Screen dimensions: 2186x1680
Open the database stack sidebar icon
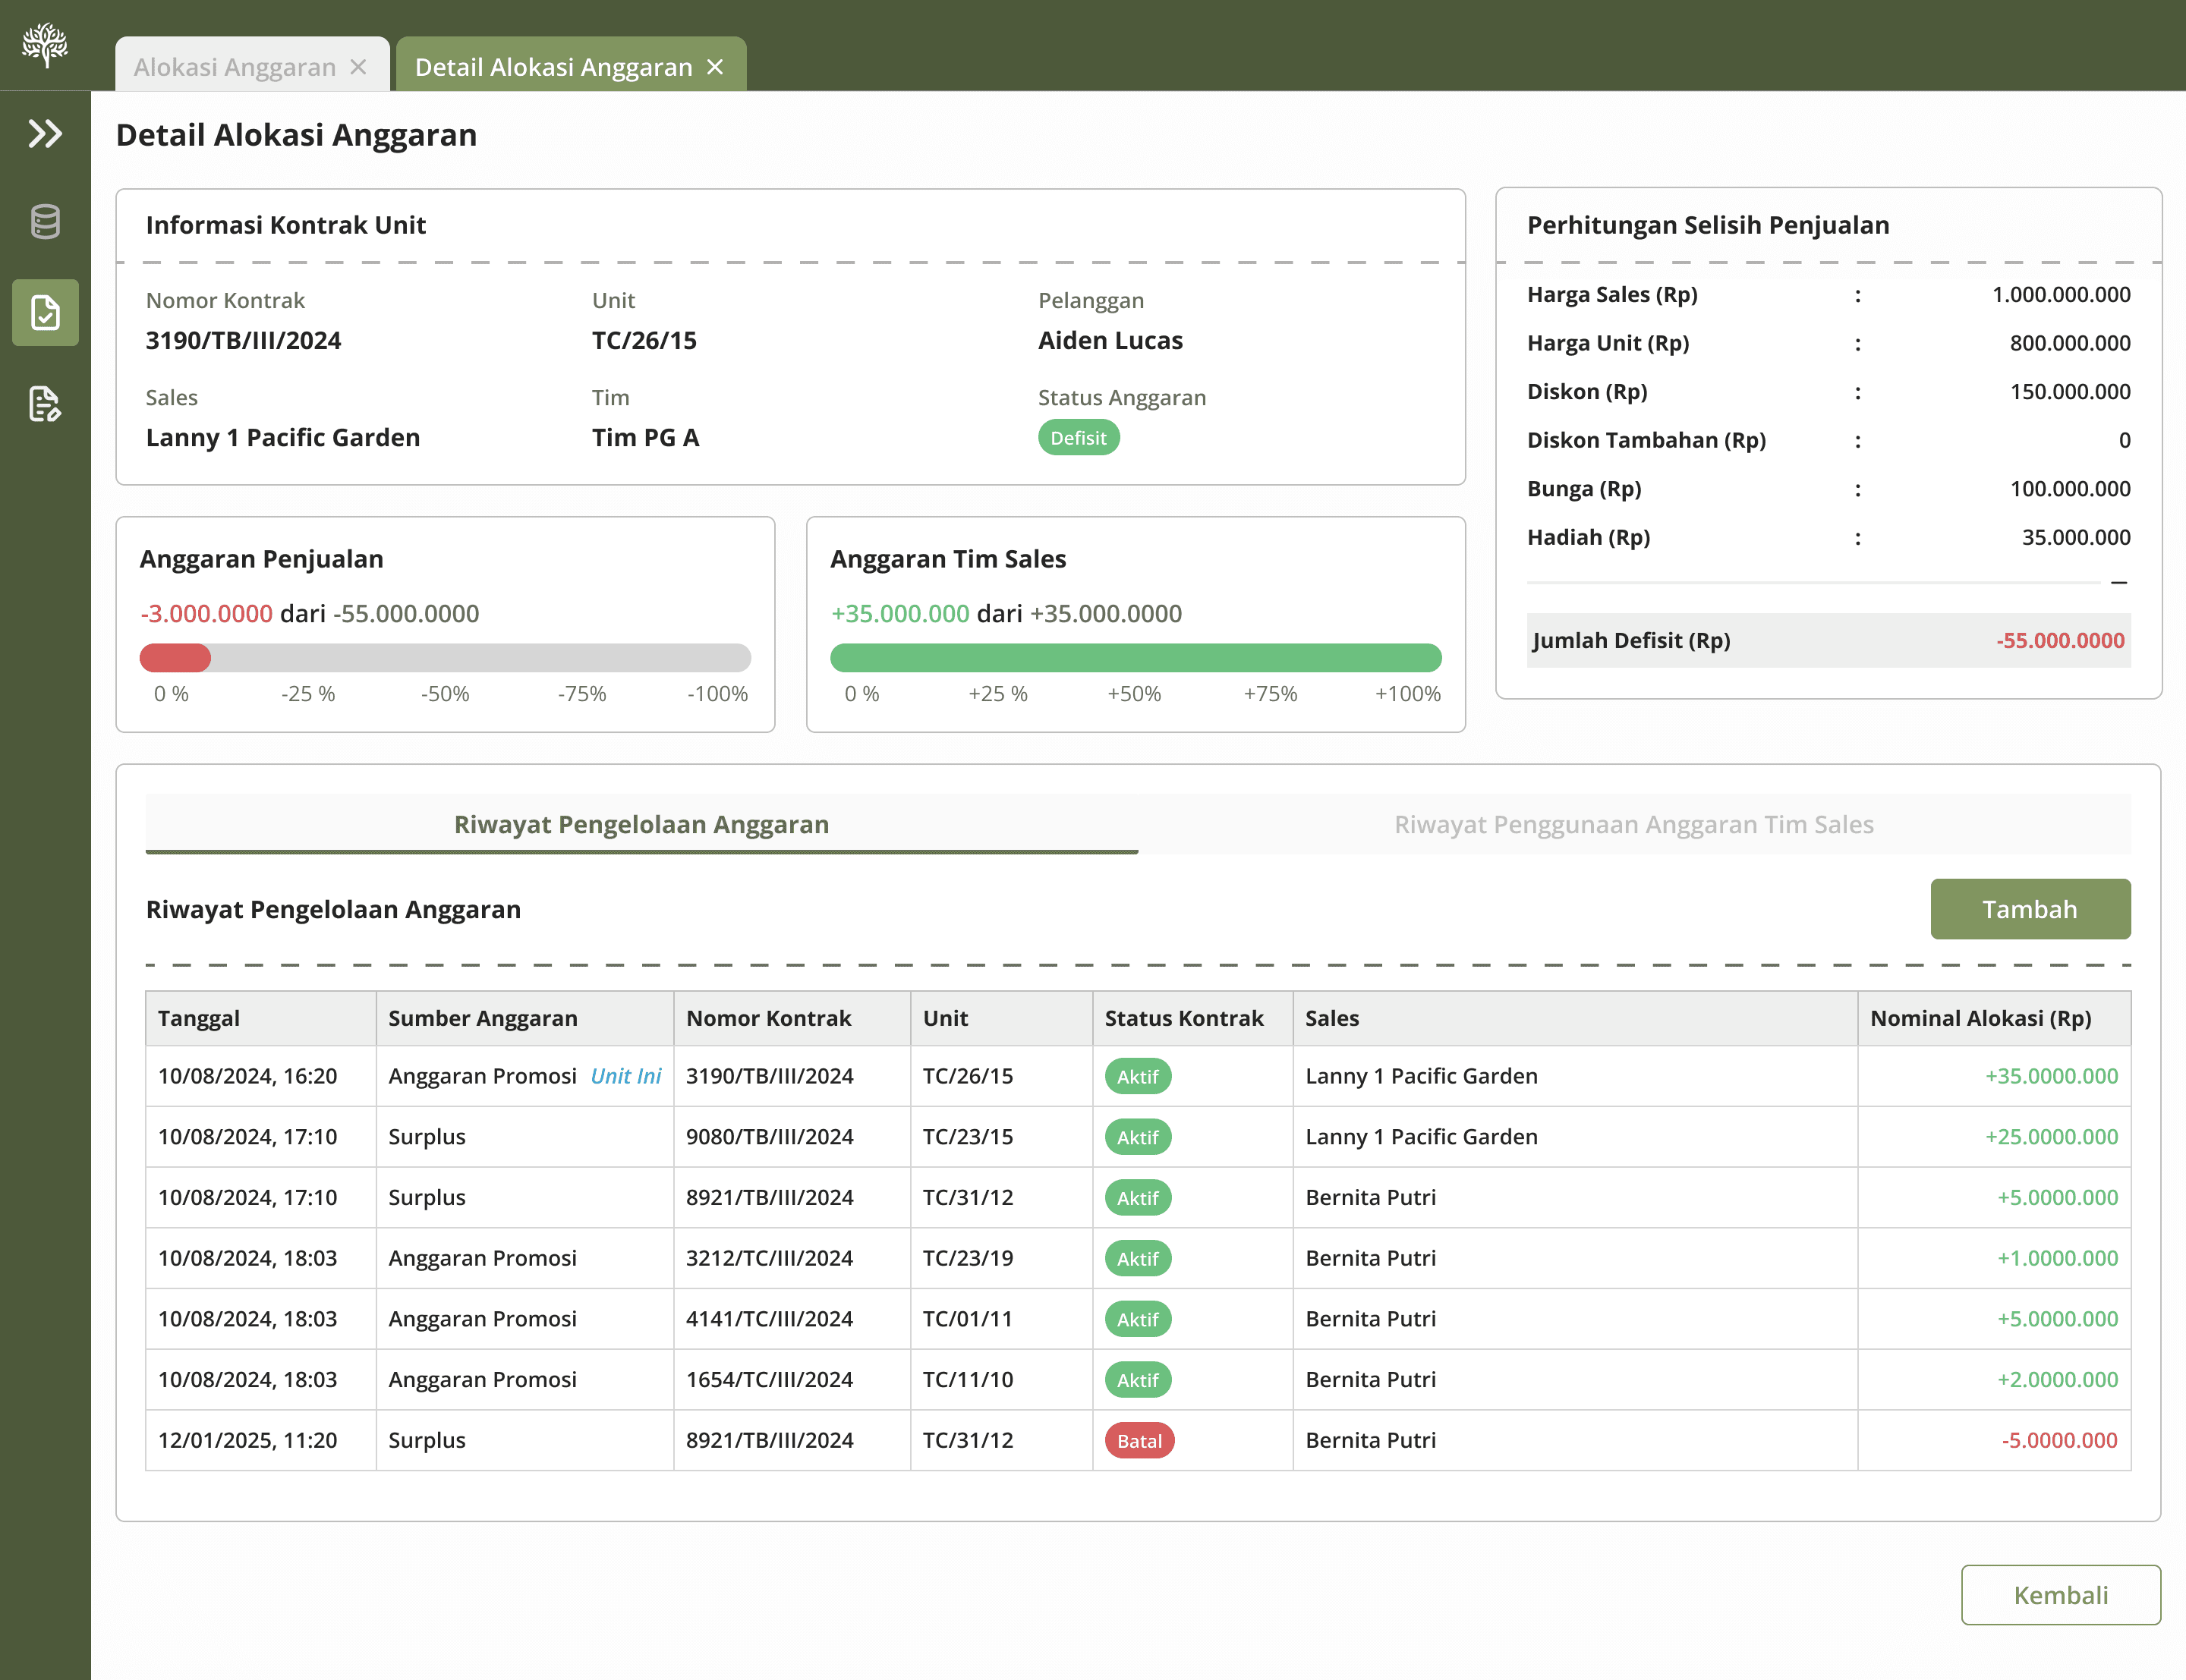[45, 221]
